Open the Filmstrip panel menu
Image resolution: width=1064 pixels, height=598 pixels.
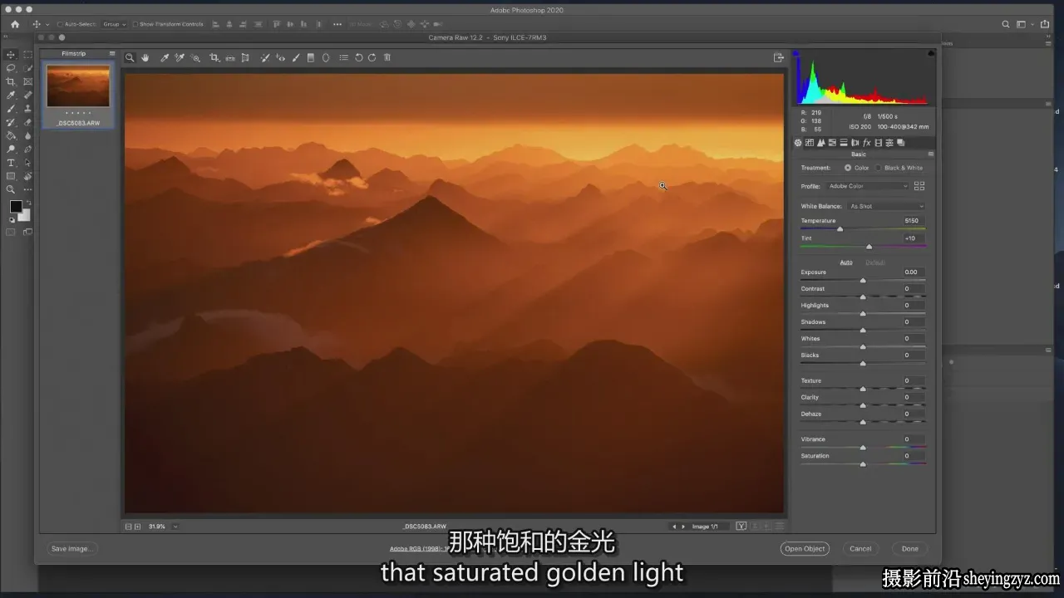click(x=112, y=53)
